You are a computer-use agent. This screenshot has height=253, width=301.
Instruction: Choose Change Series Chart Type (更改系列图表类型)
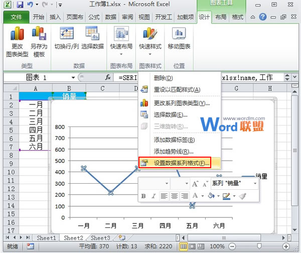tap(180, 103)
